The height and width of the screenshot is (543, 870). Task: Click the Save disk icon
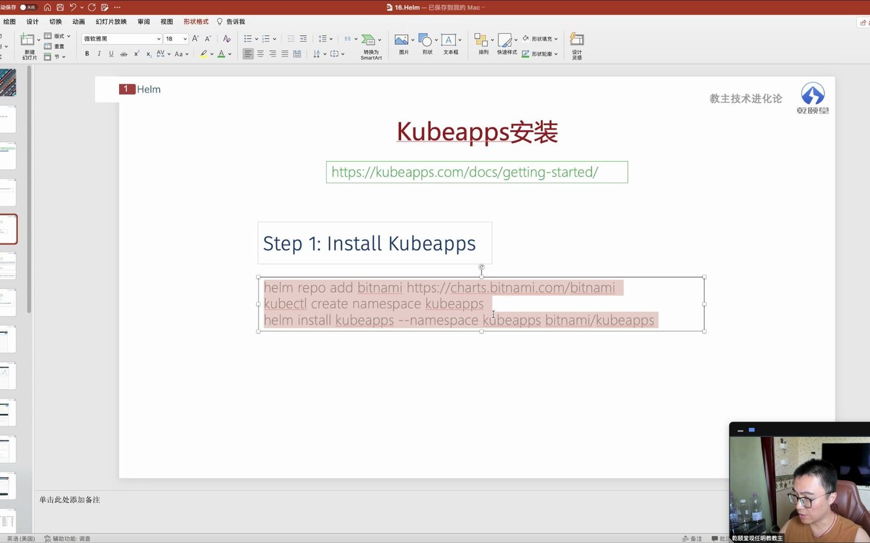[60, 7]
